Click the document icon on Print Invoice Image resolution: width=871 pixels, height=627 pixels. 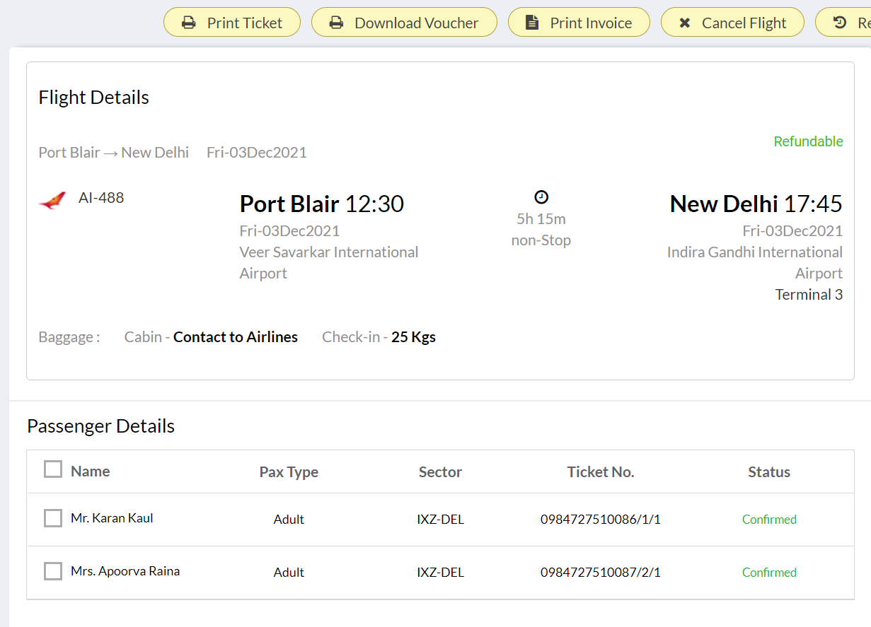(x=532, y=23)
